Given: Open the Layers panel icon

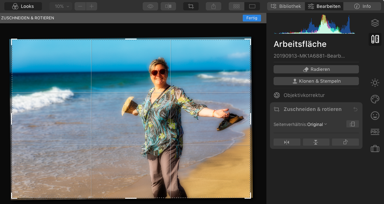Looking at the screenshot, I should (375, 23).
